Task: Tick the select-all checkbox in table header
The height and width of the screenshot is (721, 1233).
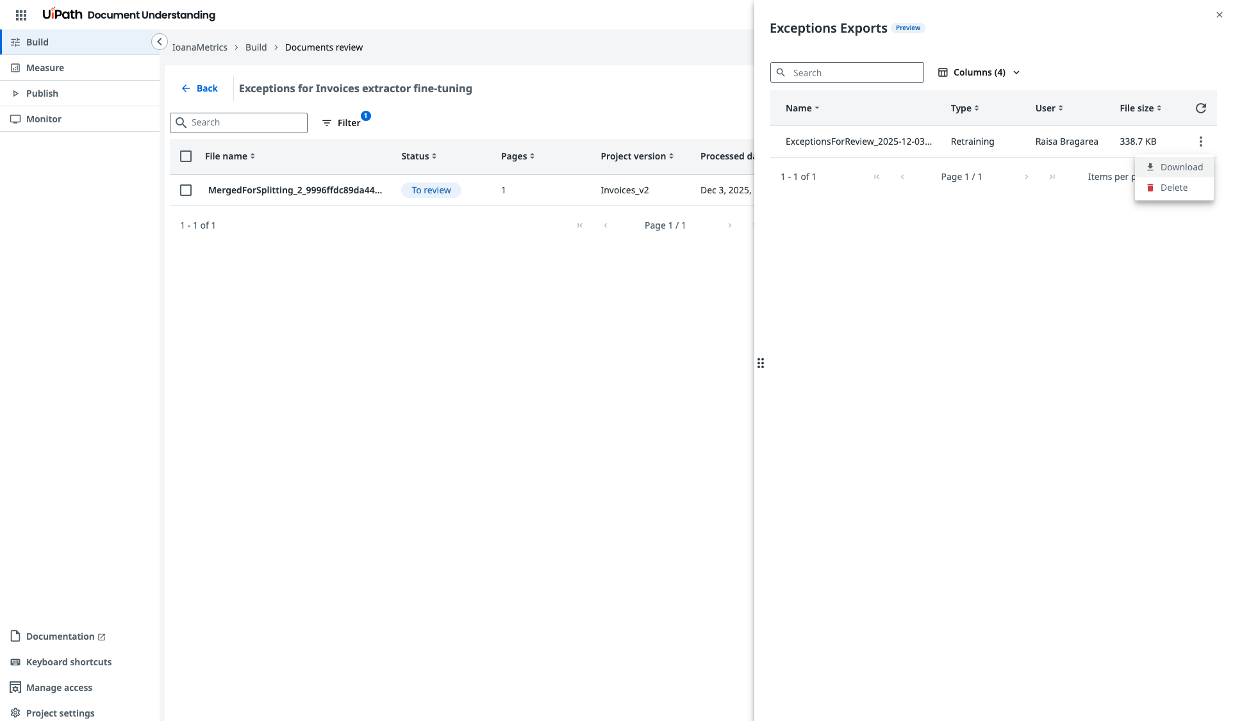Action: pos(186,156)
